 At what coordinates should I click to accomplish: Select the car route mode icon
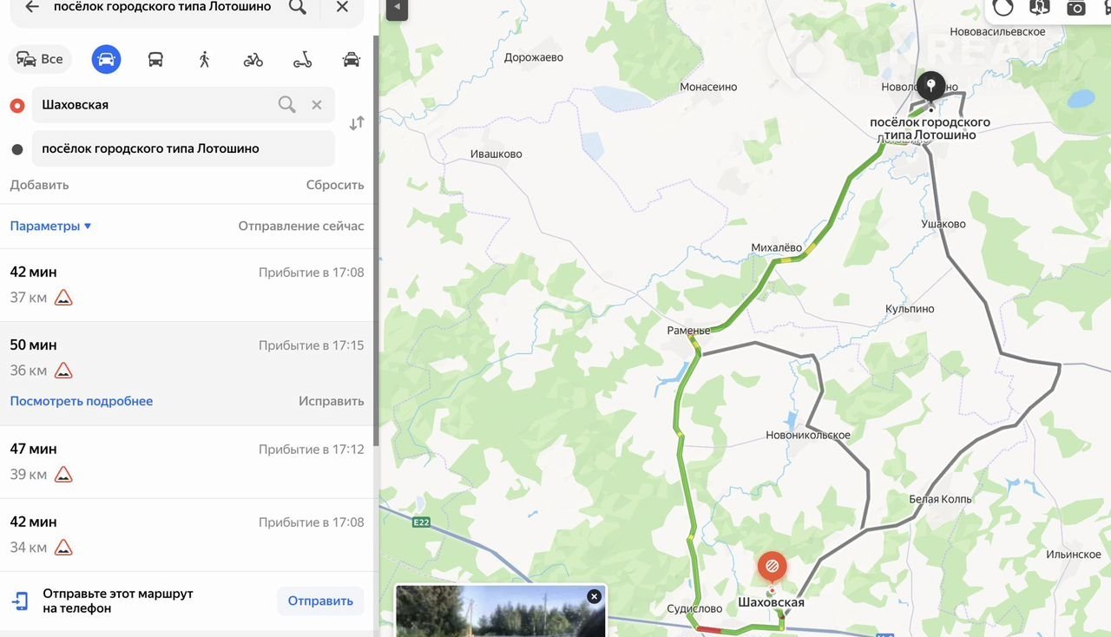pyautogui.click(x=106, y=59)
